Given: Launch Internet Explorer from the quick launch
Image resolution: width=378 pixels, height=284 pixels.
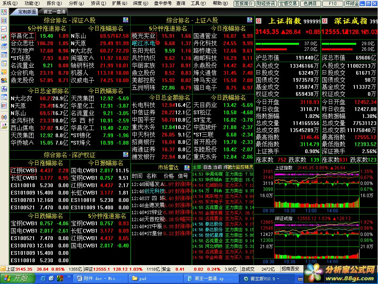Looking at the screenshot, I should pos(43,278).
